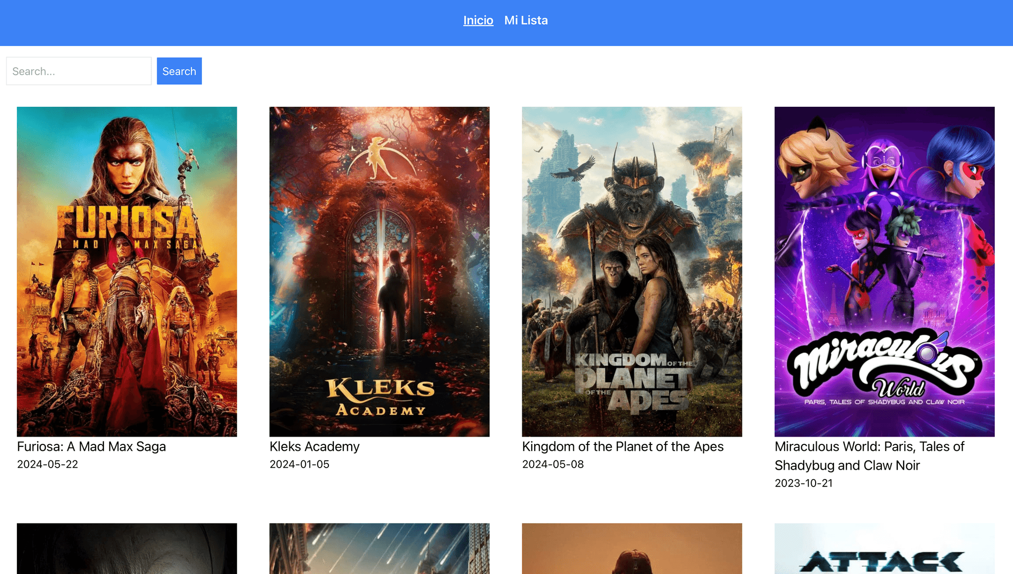Viewport: 1013px width, 574px height.
Task: Click the release date 2023-10-21
Action: [804, 483]
